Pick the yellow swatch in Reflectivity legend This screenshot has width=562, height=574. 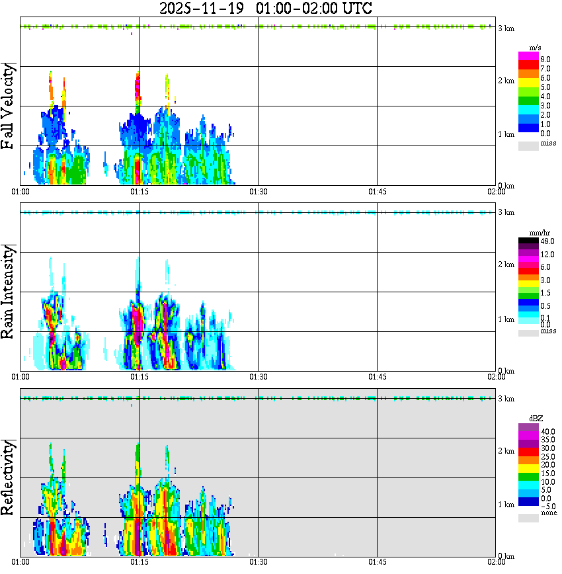[528, 469]
